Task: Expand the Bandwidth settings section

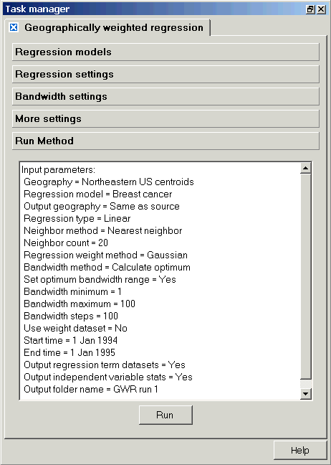Action: (165, 96)
